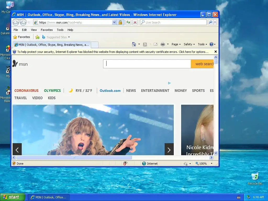Open the TRAVEL section link
The width and height of the screenshot is (268, 201).
[21, 98]
